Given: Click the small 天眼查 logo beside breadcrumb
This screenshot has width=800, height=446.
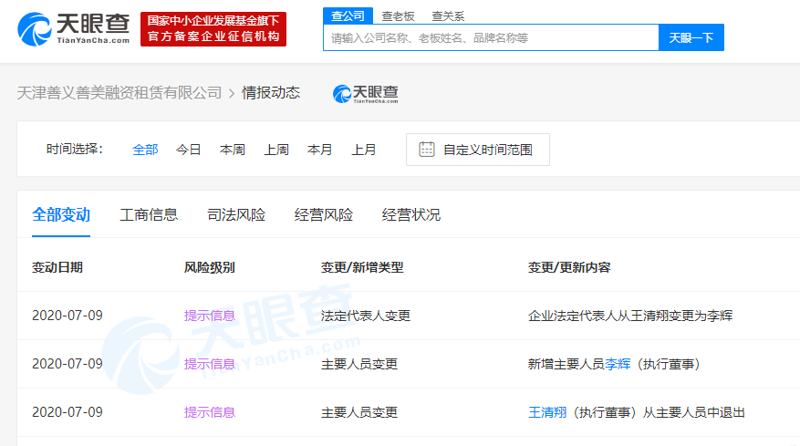Looking at the screenshot, I should click(365, 93).
